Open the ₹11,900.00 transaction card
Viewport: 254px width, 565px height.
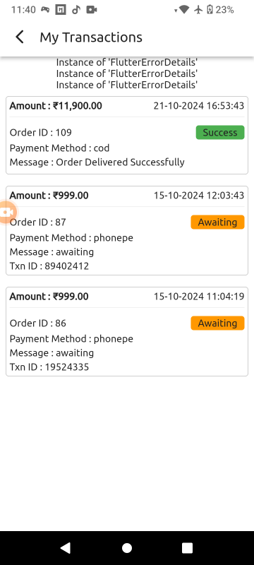(x=127, y=135)
